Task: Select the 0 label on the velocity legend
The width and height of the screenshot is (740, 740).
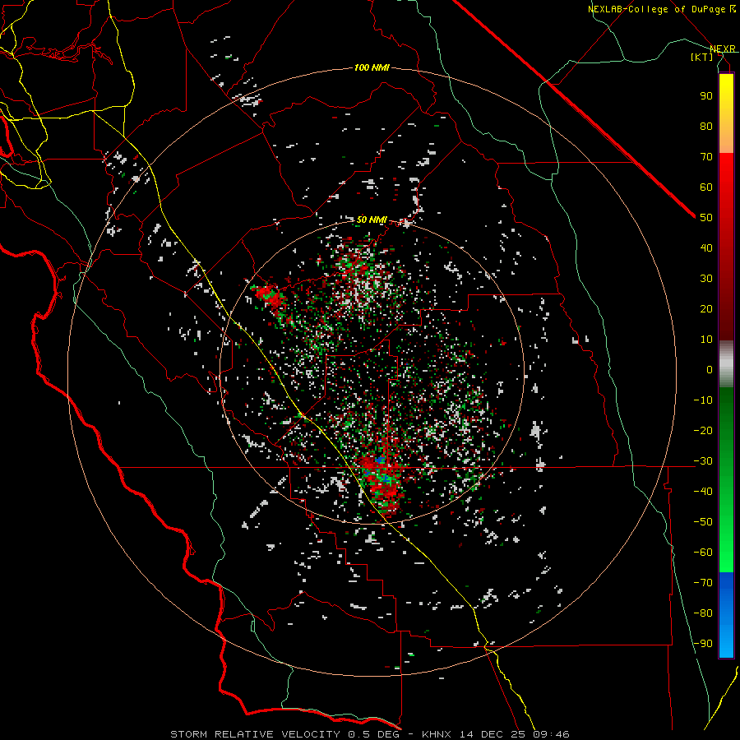Action: pyautogui.click(x=710, y=369)
